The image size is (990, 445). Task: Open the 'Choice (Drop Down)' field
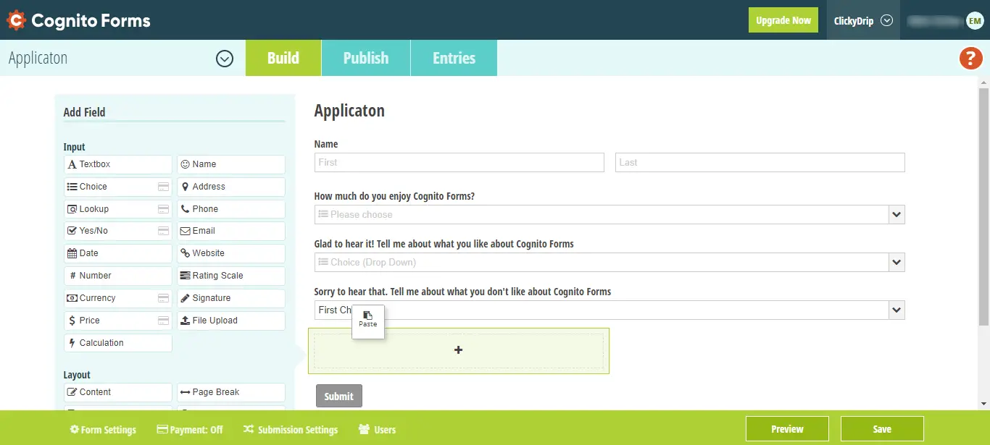tap(610, 262)
